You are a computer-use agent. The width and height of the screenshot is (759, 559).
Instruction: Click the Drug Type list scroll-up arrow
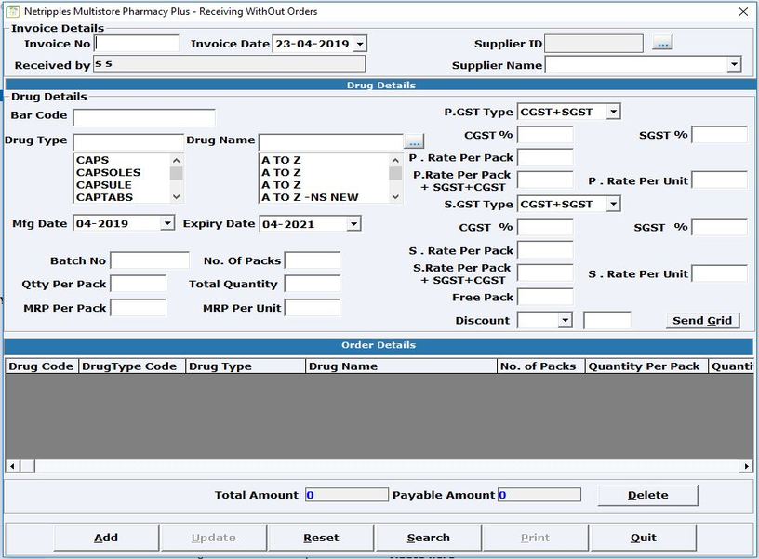pyautogui.click(x=177, y=160)
